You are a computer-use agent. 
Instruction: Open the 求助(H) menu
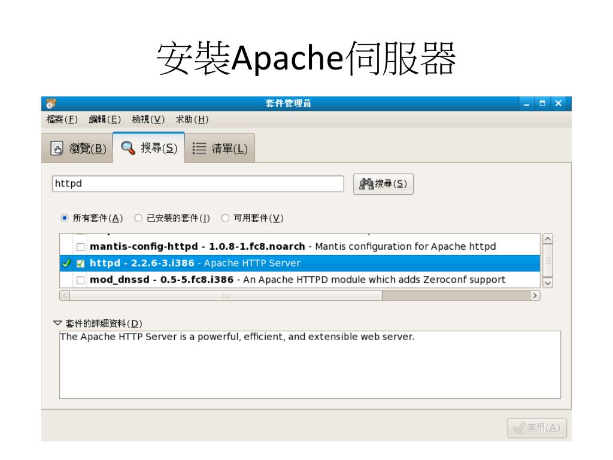click(192, 119)
